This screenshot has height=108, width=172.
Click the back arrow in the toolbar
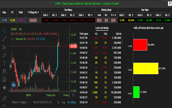point(5,88)
